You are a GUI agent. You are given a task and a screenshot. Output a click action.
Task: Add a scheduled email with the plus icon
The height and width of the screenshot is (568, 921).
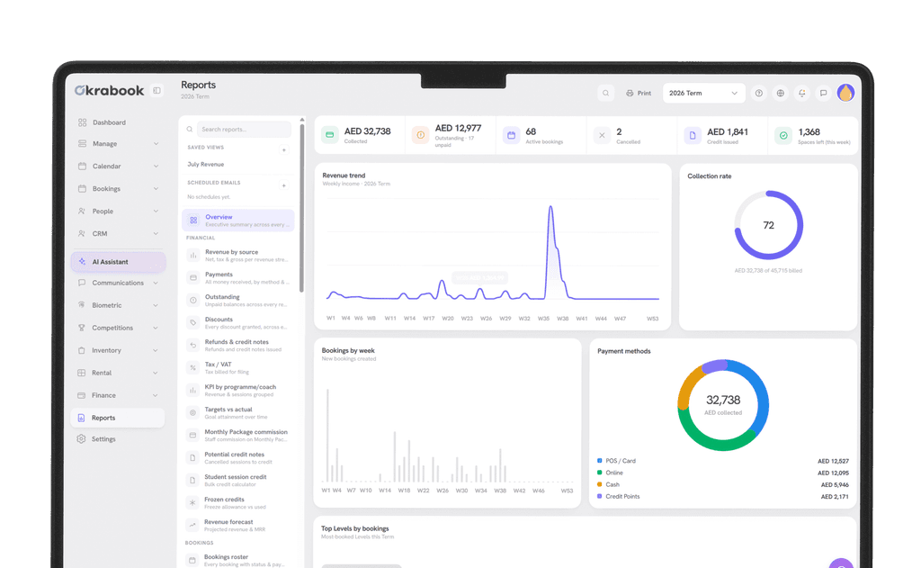click(283, 185)
